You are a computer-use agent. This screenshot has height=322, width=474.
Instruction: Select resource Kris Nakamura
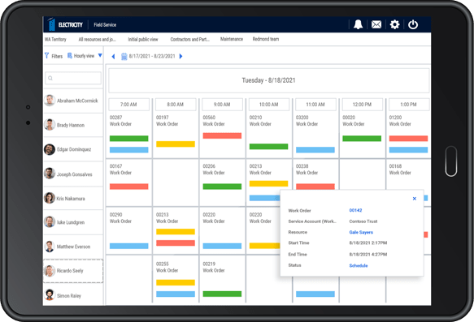tap(73, 198)
